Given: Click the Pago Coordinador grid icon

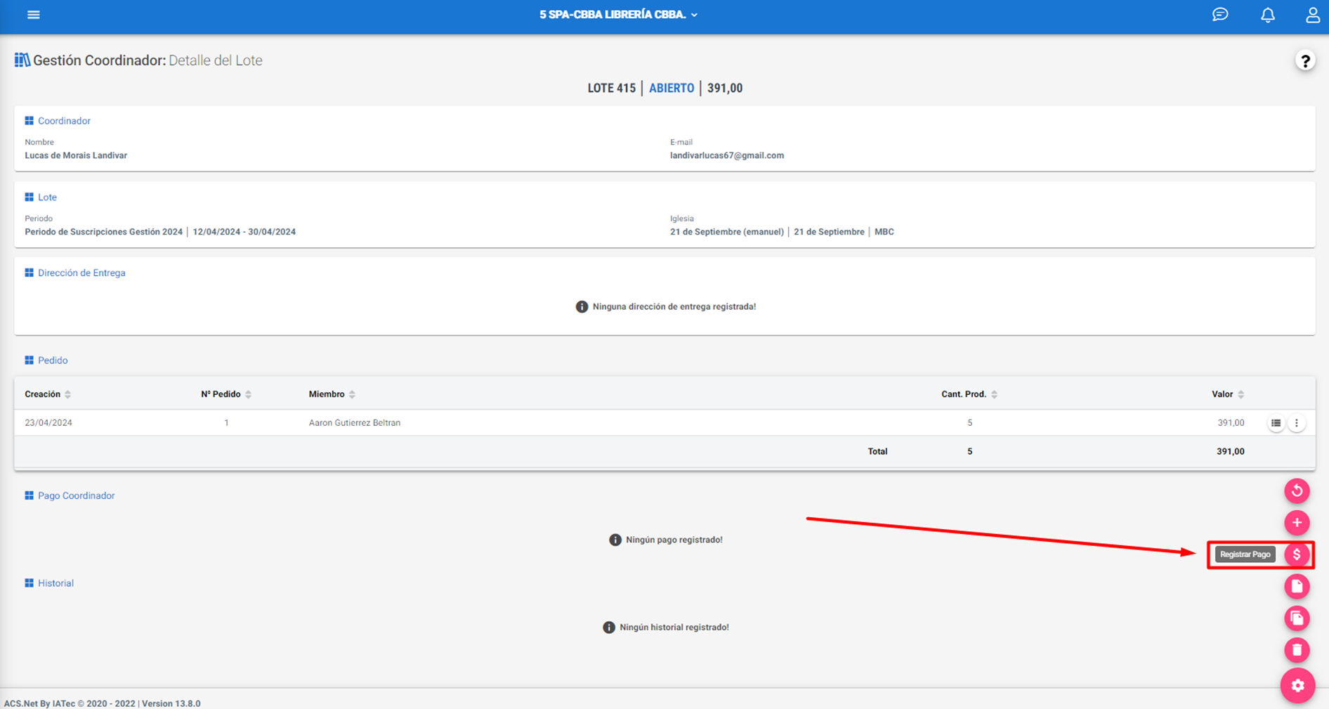Looking at the screenshot, I should tap(29, 495).
